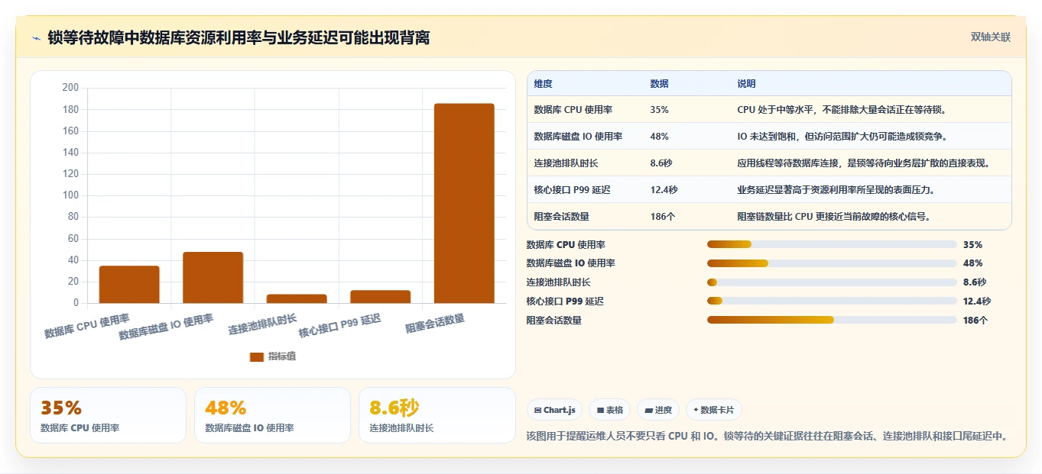Click table cell 阻塞会话数量
Viewport: 1042px width, 474px height.
point(561,217)
